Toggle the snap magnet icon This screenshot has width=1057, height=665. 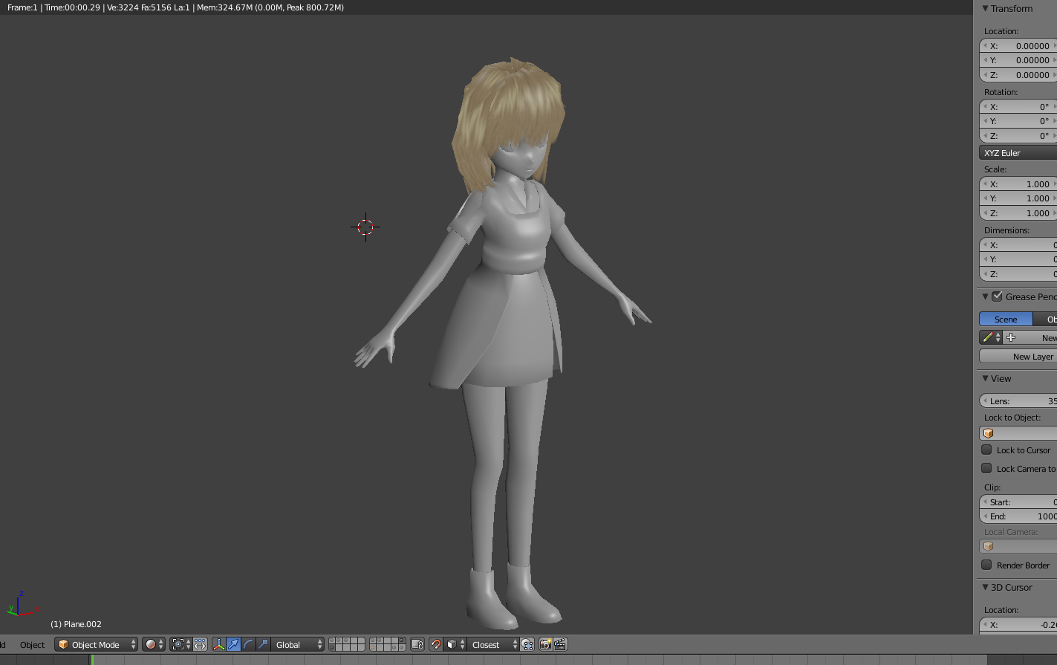436,644
